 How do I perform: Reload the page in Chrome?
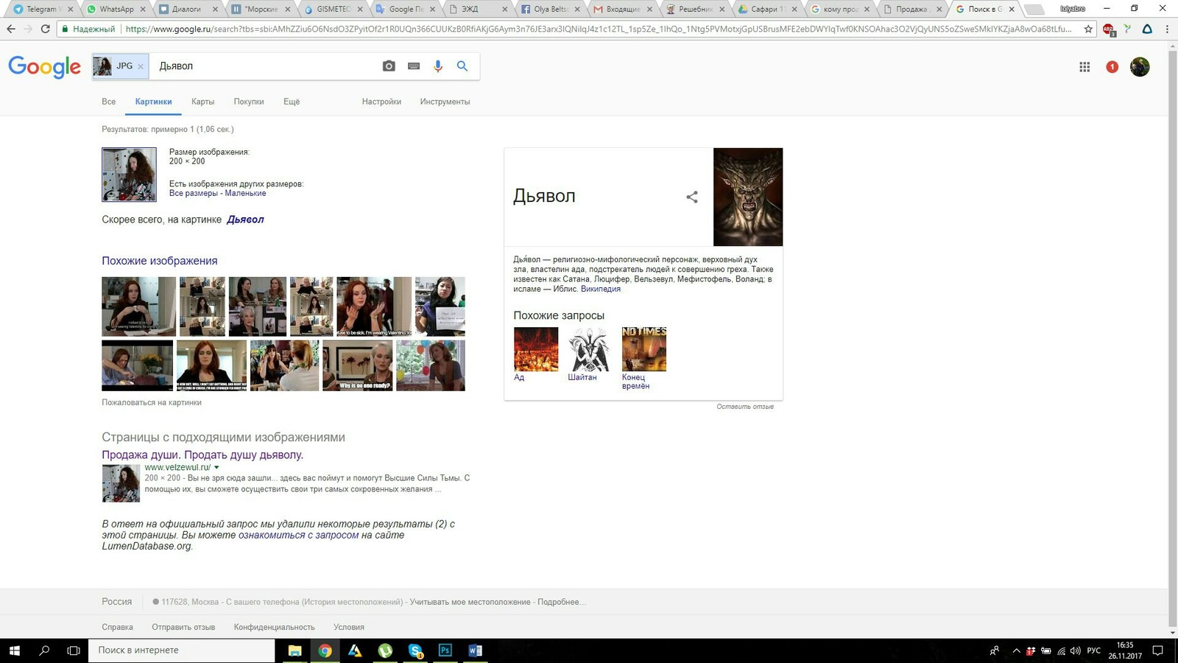[x=46, y=29]
